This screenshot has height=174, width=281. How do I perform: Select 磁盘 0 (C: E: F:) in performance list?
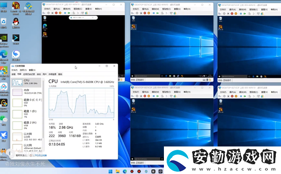27,103
